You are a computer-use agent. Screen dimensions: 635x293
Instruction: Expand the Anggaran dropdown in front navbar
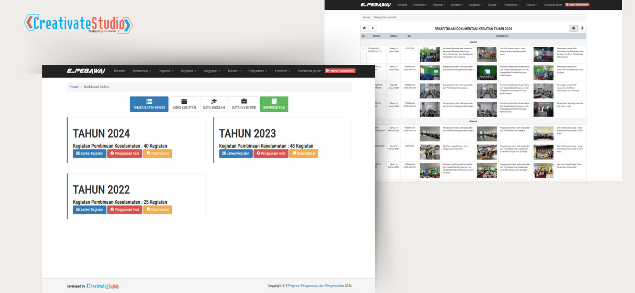coord(212,71)
